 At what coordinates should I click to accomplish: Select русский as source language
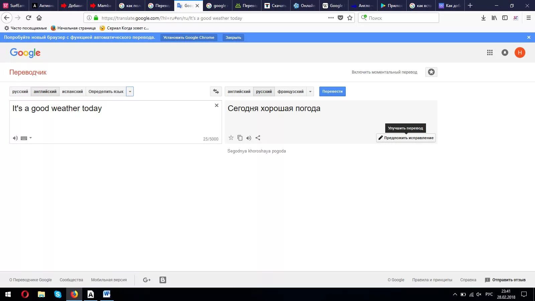click(20, 92)
